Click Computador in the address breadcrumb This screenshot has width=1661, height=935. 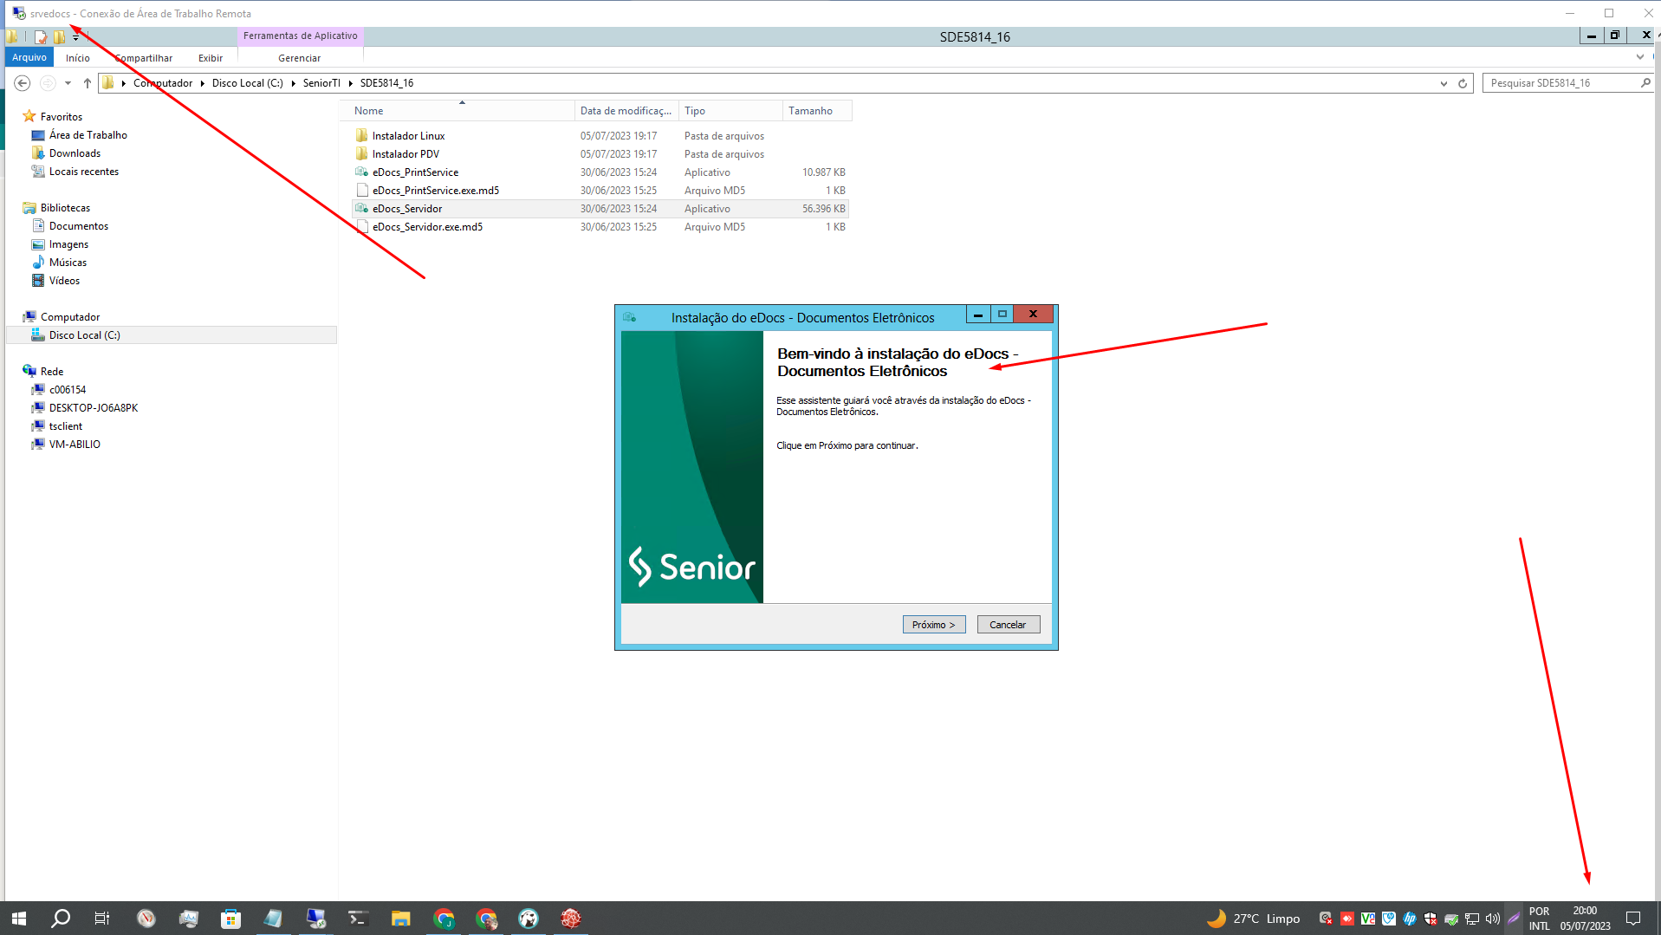(163, 83)
